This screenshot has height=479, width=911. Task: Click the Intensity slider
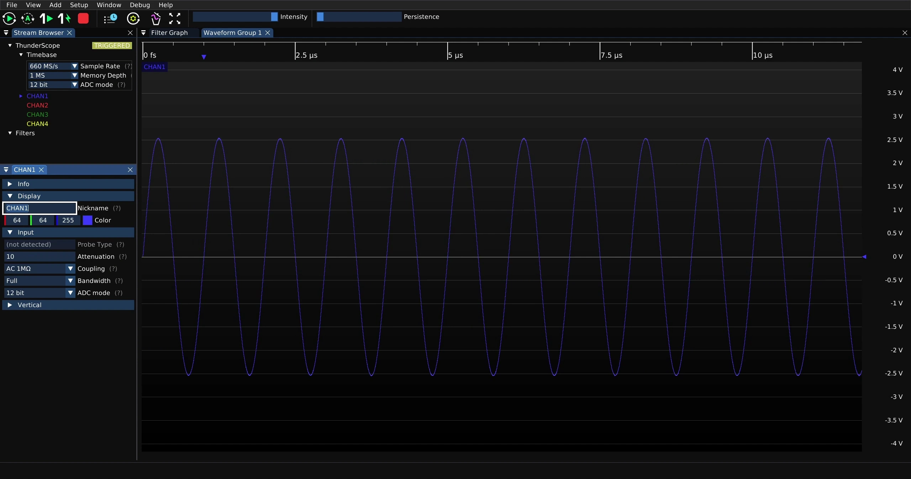coord(235,17)
